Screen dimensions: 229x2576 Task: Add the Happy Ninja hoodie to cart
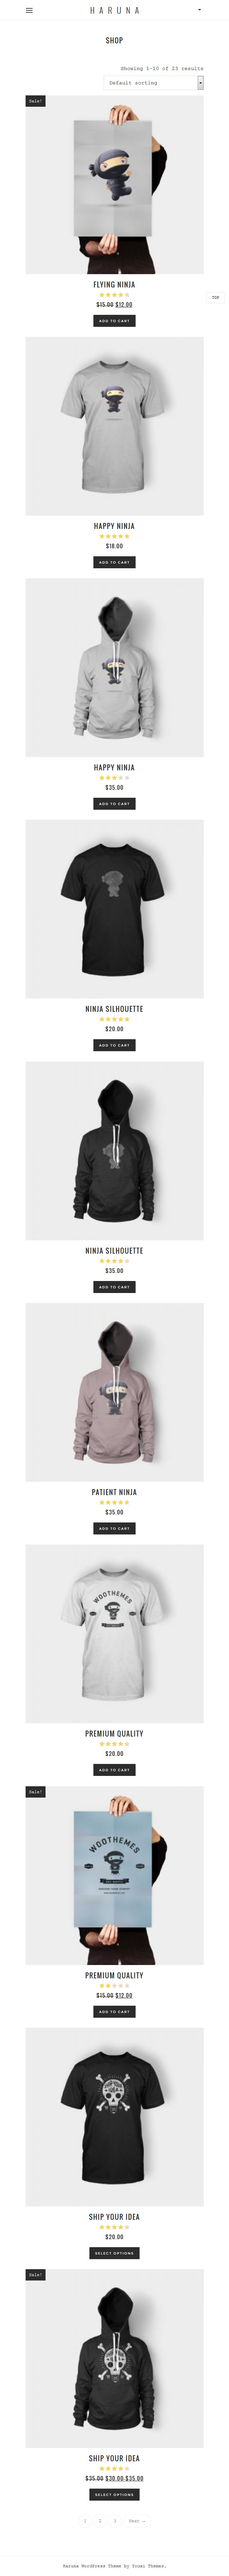pos(114,804)
